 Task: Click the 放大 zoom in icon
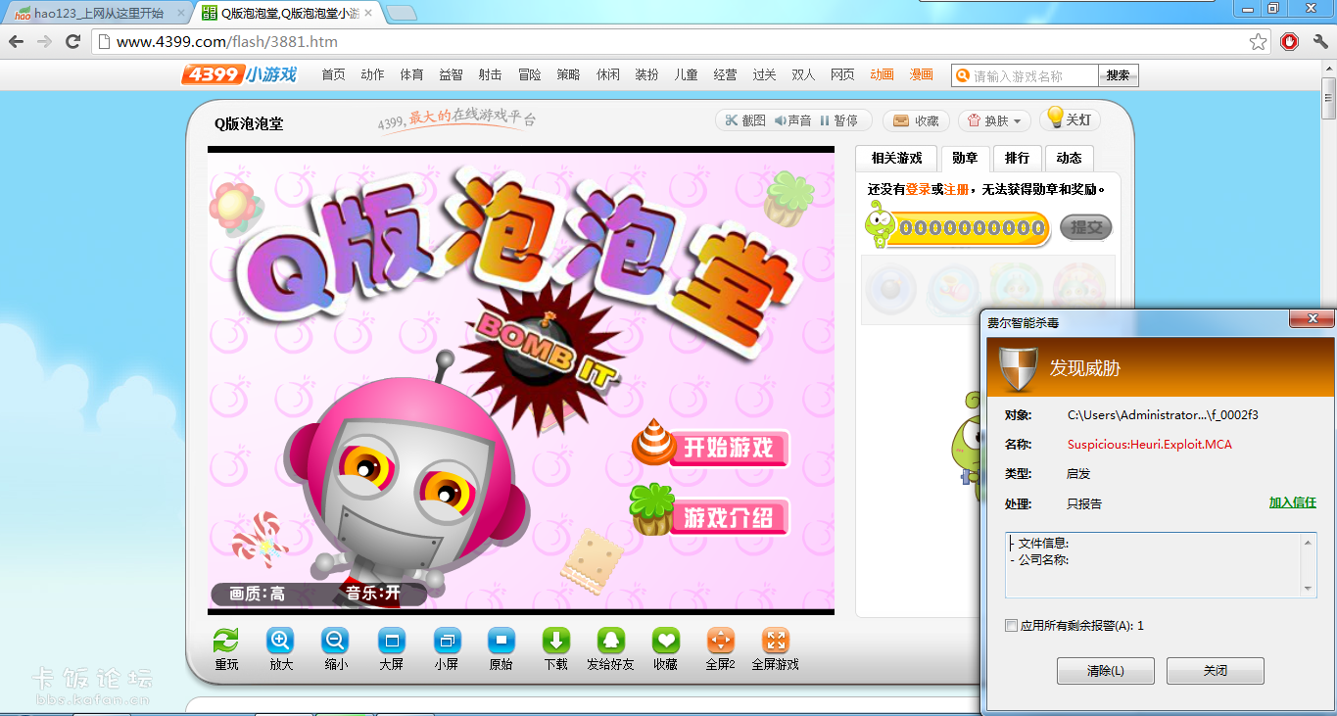pos(281,642)
